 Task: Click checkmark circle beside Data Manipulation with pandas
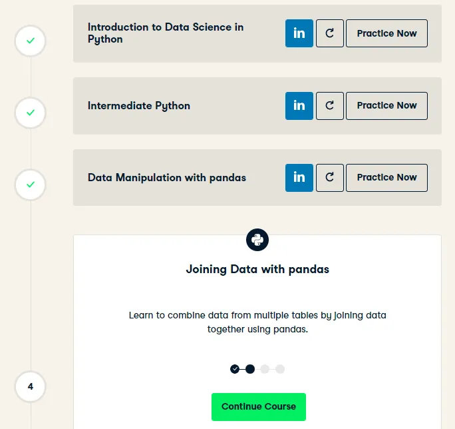pyautogui.click(x=31, y=185)
